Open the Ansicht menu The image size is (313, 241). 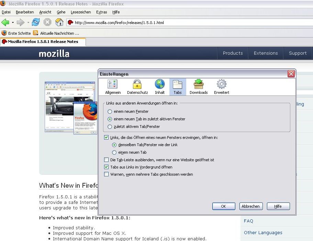pyautogui.click(x=45, y=12)
